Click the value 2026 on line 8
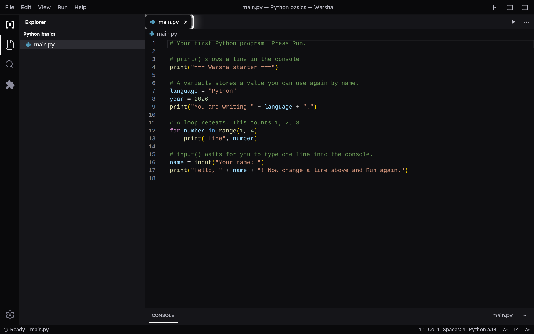This screenshot has width=534, height=334. click(x=201, y=99)
